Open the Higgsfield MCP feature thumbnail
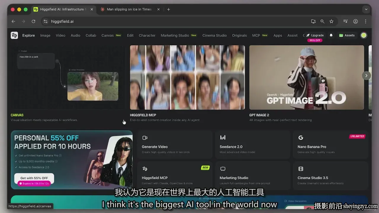The width and height of the screenshot is (379, 213). point(187,78)
